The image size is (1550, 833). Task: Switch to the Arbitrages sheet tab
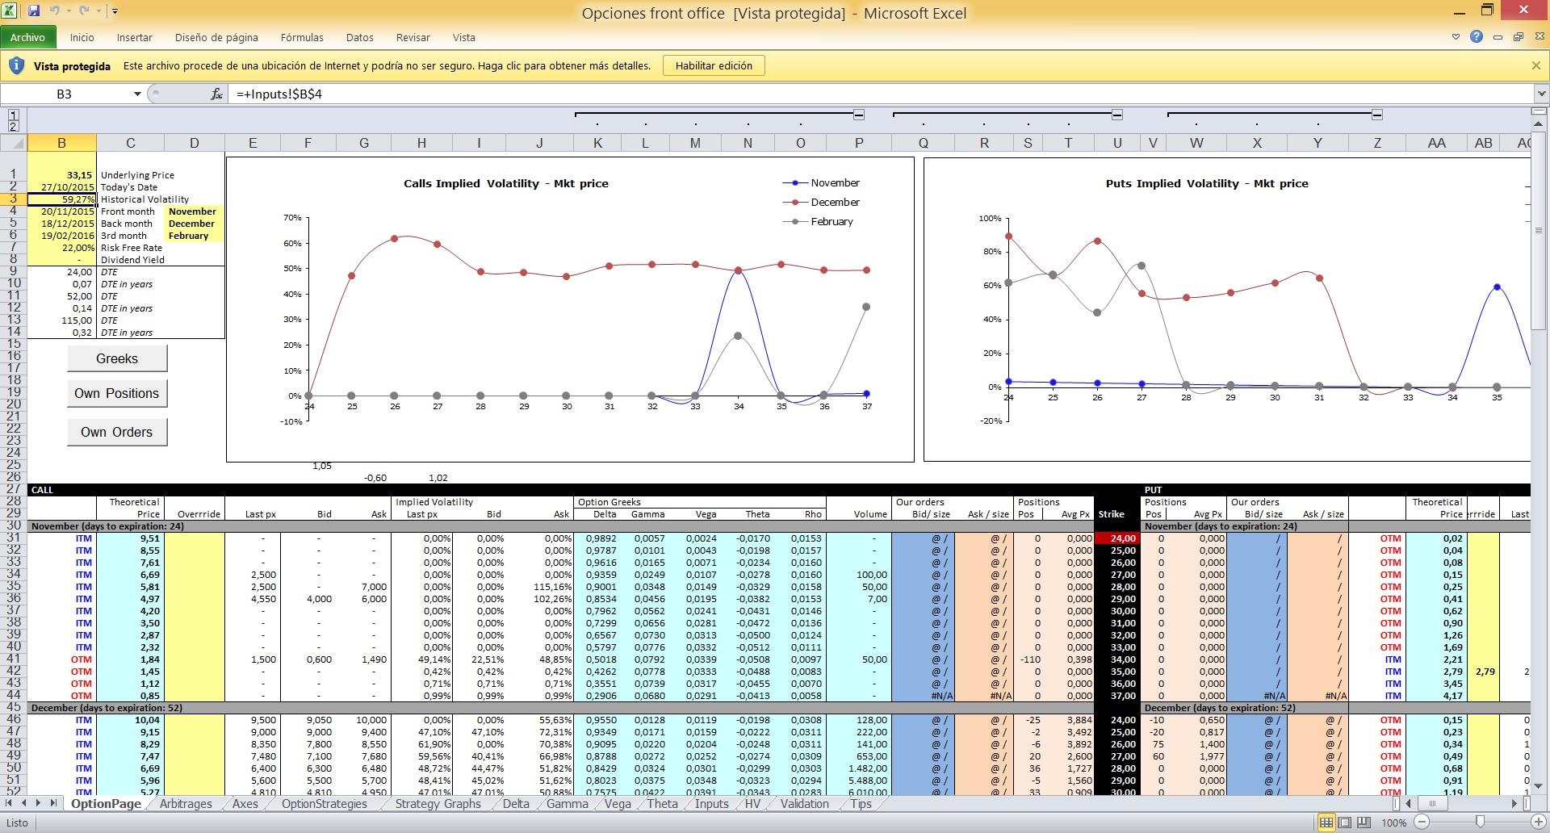186,804
